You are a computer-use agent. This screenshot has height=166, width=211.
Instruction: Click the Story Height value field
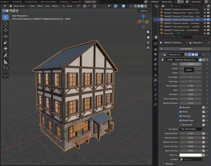(x=190, y=86)
